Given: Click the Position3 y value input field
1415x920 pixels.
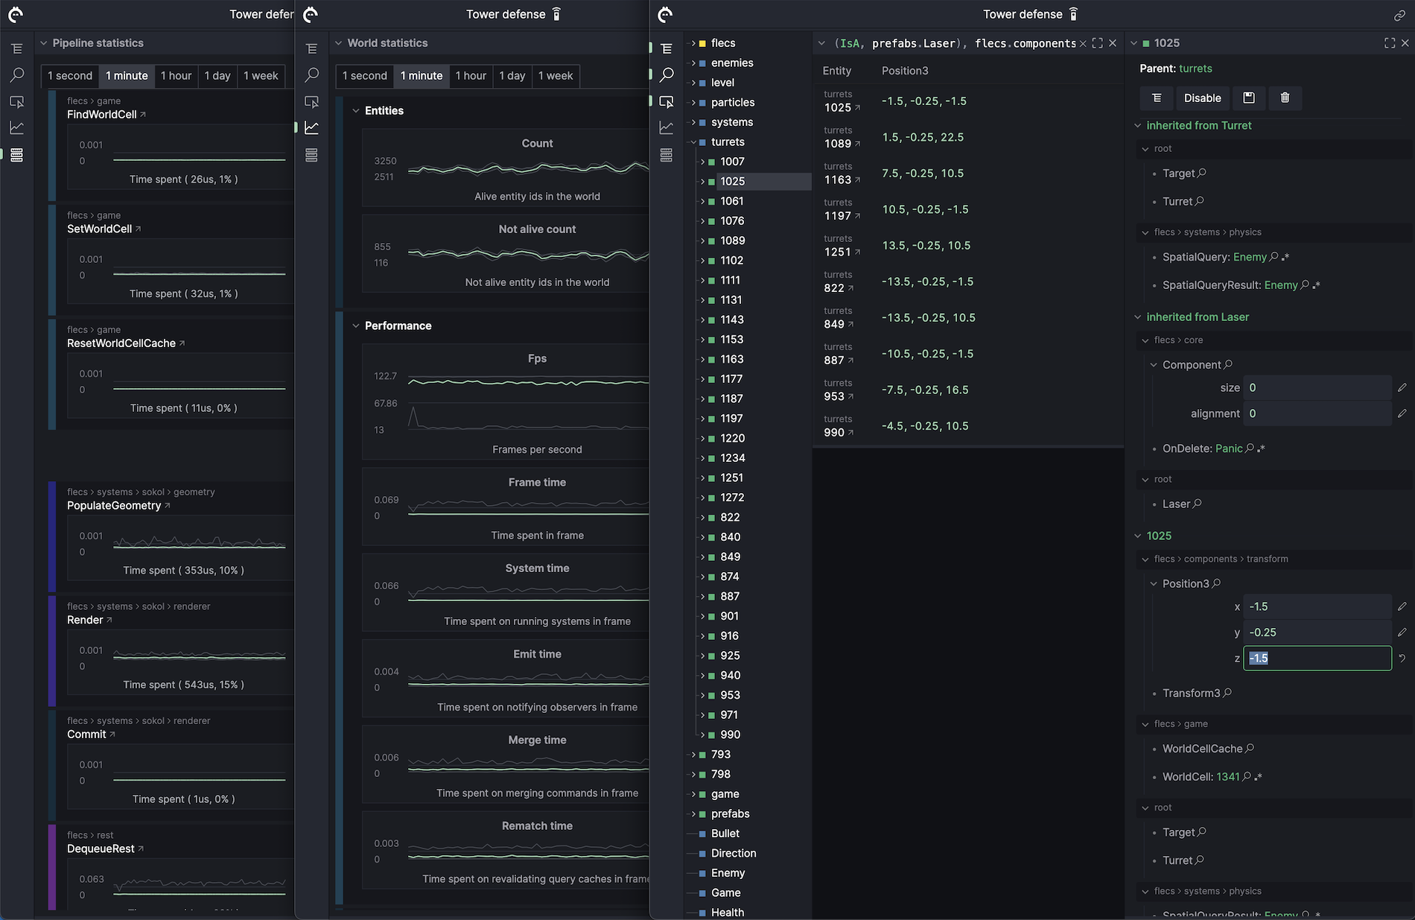Looking at the screenshot, I should (x=1316, y=632).
